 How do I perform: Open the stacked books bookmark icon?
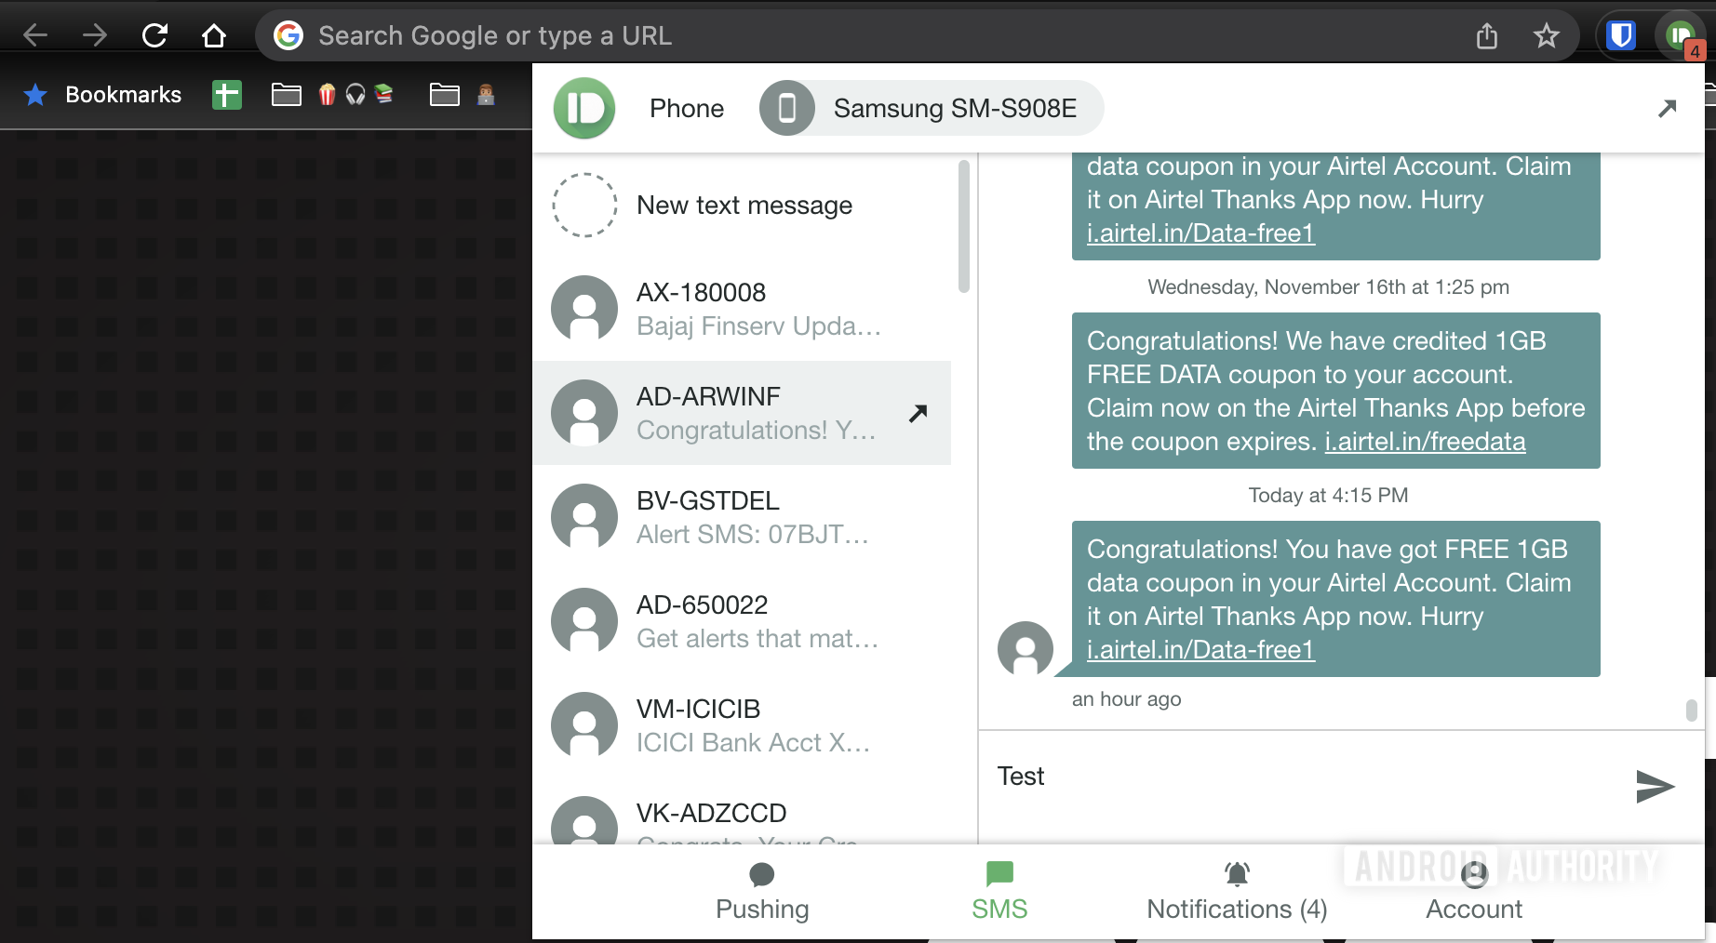click(383, 94)
